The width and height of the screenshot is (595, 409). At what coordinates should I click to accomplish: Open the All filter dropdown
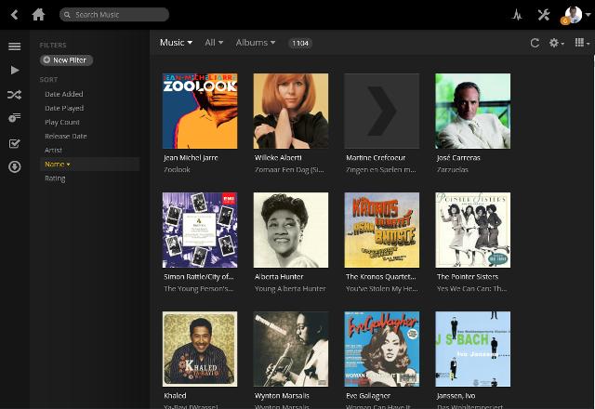[214, 43]
